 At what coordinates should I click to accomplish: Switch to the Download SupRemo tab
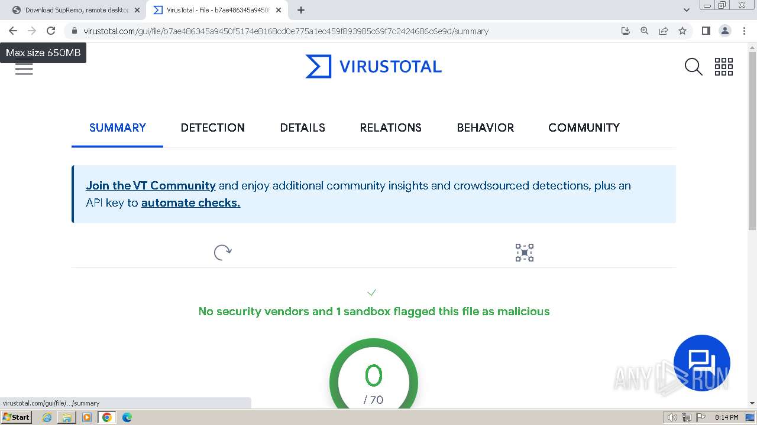click(76, 10)
